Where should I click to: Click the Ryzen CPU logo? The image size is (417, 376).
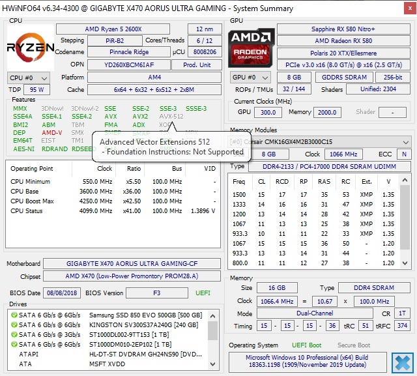pyautogui.click(x=31, y=48)
